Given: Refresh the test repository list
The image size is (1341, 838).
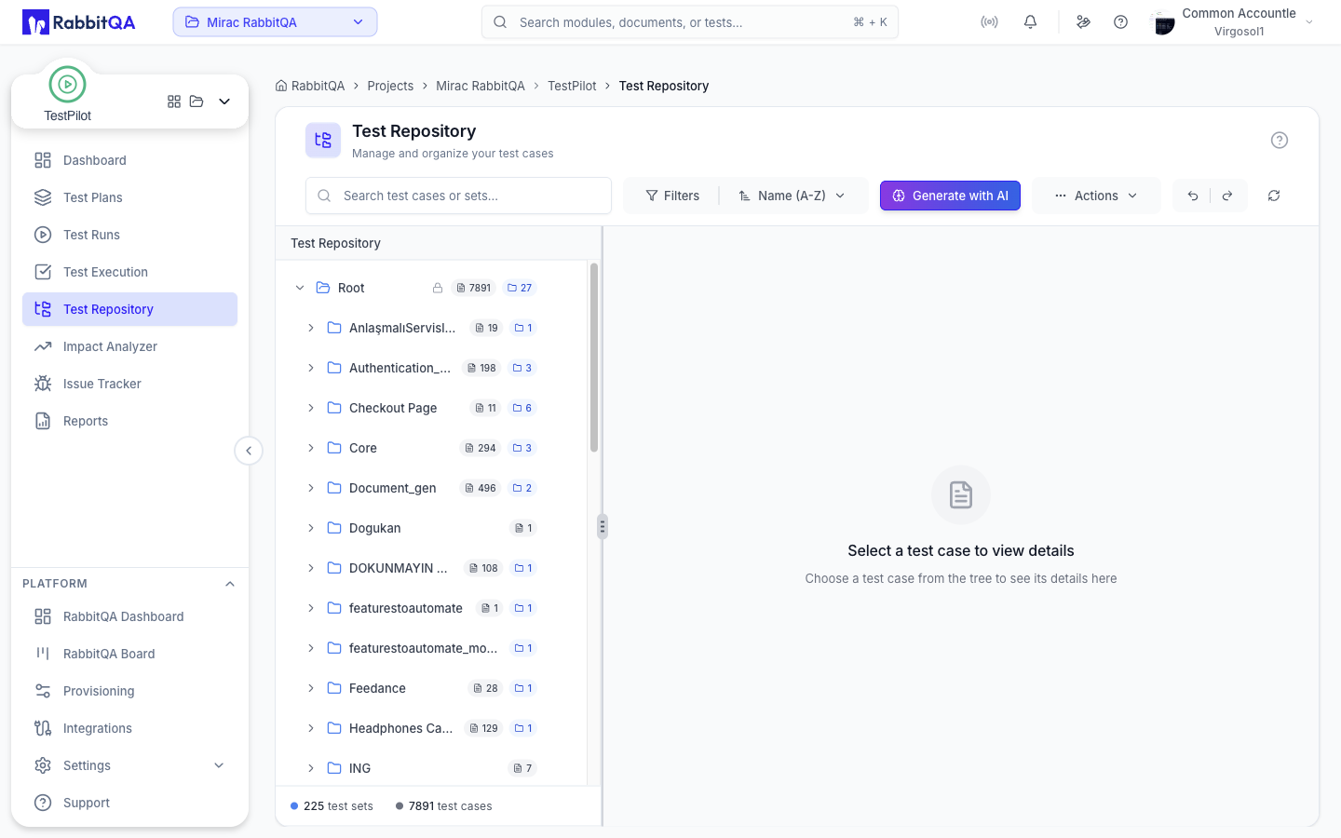Looking at the screenshot, I should [x=1274, y=196].
